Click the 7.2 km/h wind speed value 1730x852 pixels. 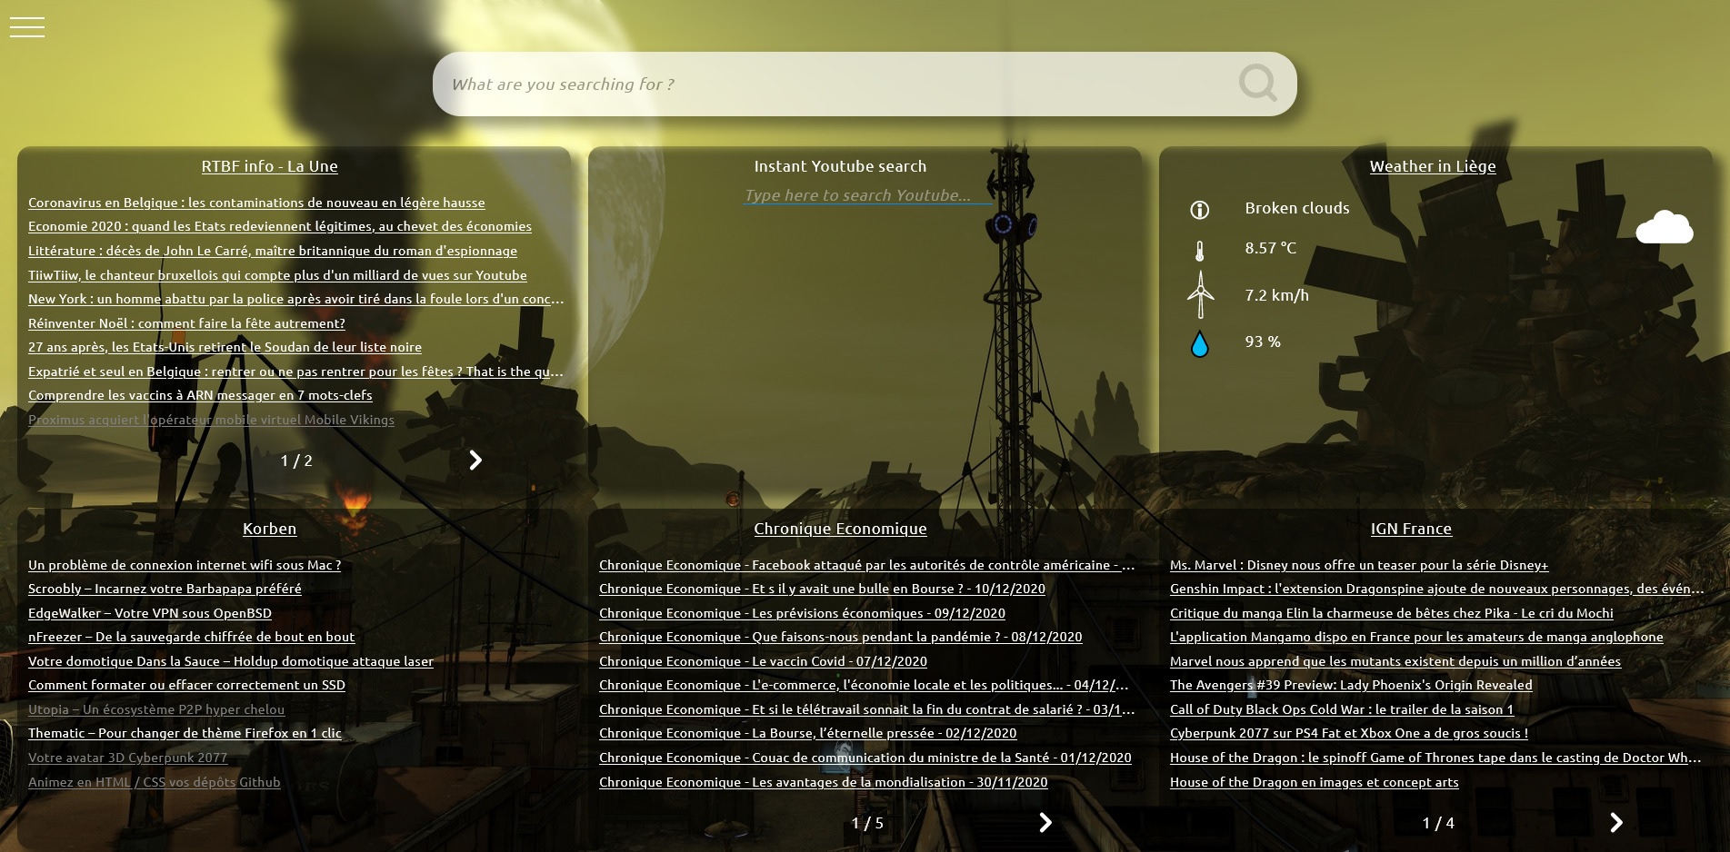tap(1276, 295)
